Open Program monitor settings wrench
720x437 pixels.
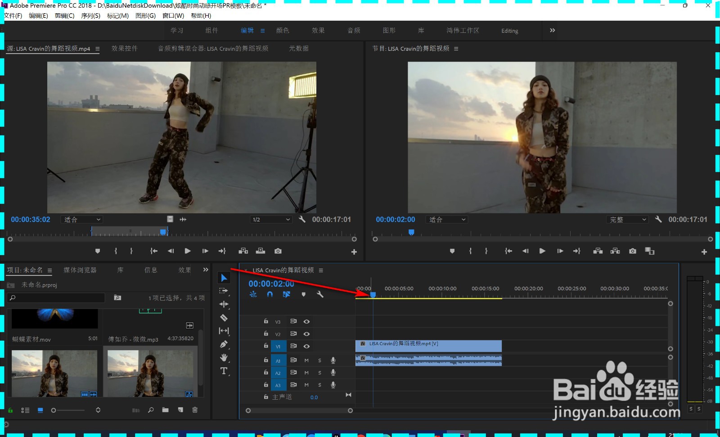(x=658, y=220)
